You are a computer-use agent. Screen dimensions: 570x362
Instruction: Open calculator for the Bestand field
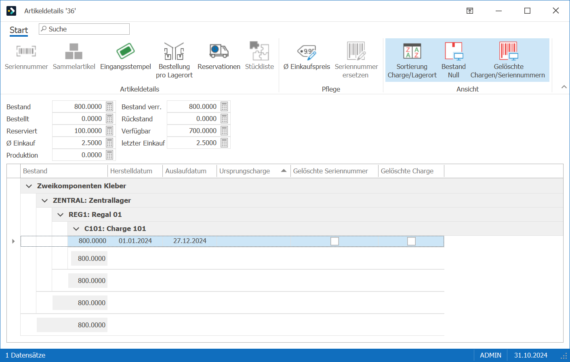(x=109, y=106)
